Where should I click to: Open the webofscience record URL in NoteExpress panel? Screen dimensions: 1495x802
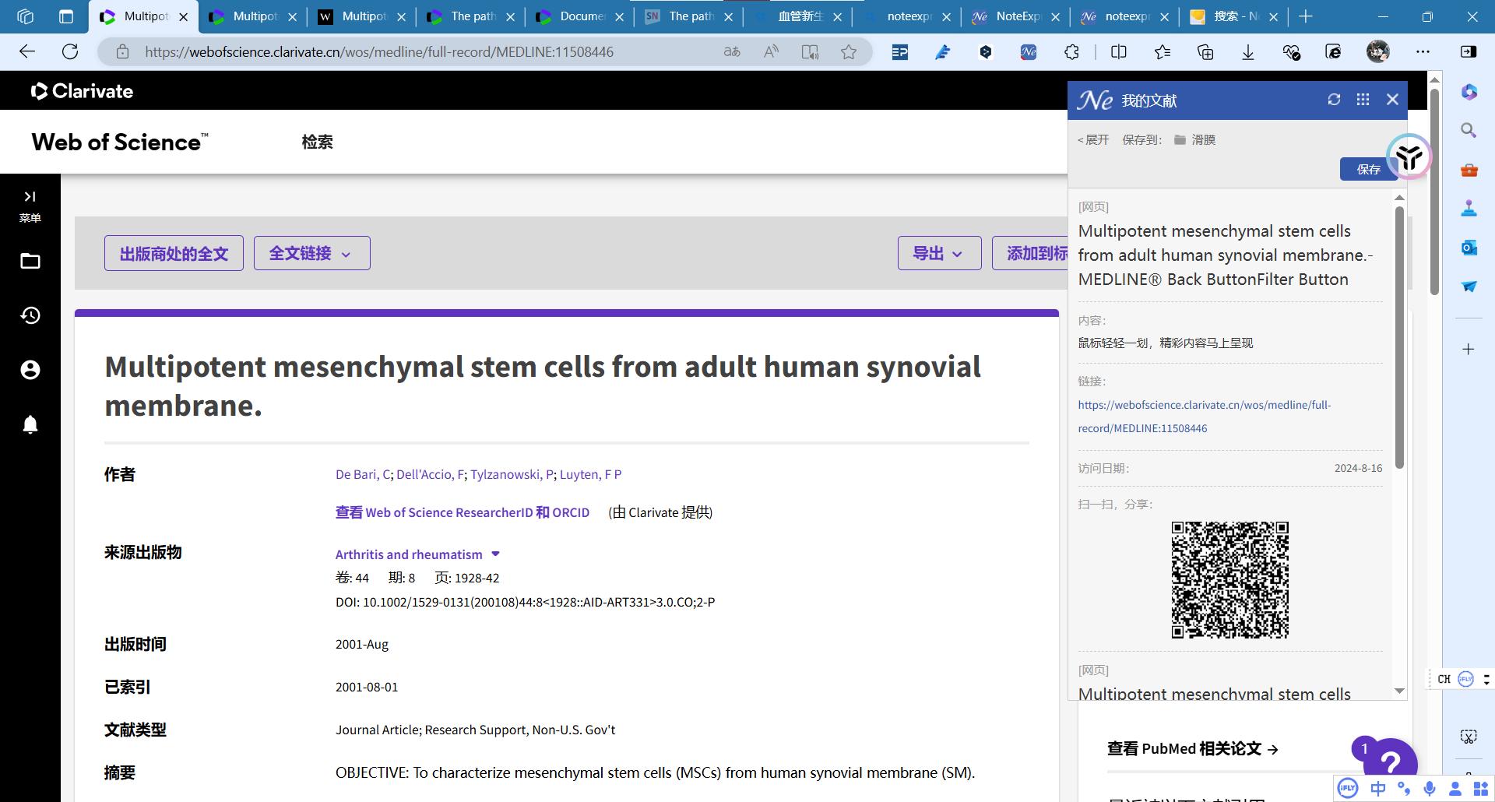click(1205, 417)
